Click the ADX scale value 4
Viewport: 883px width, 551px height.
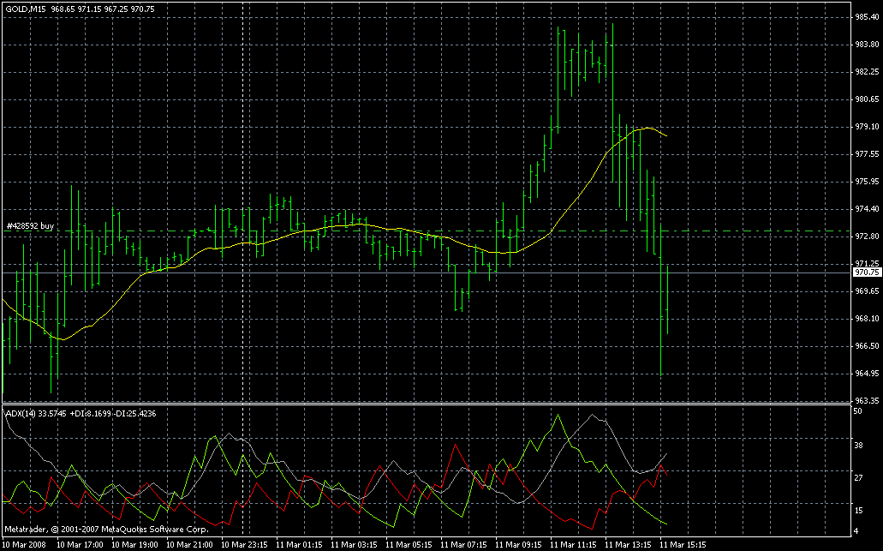856,530
